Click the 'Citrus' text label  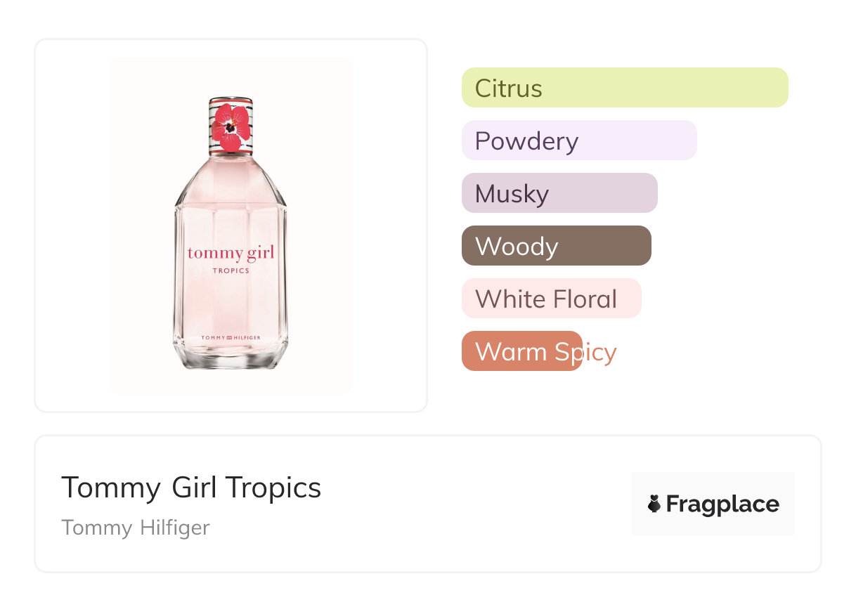(508, 89)
